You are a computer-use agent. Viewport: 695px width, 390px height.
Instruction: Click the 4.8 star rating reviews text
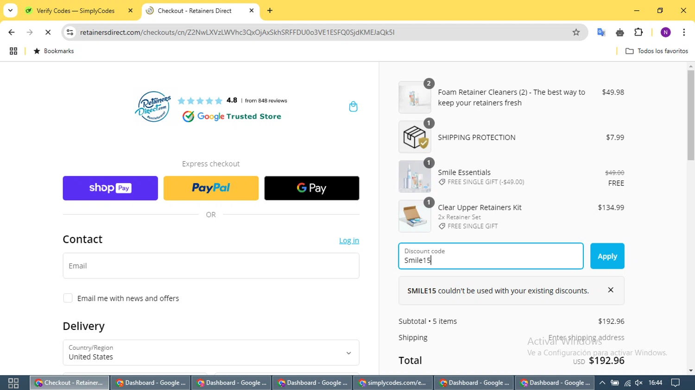click(x=257, y=100)
